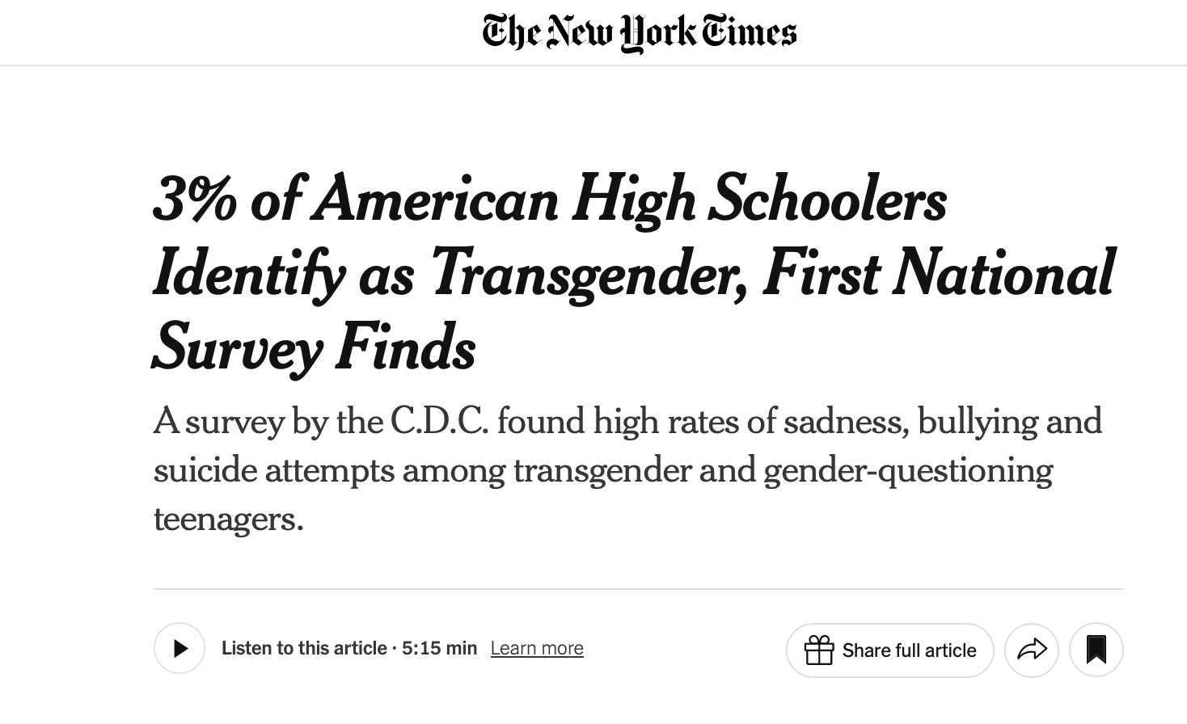Toggle the bookmark save icon

click(1096, 650)
